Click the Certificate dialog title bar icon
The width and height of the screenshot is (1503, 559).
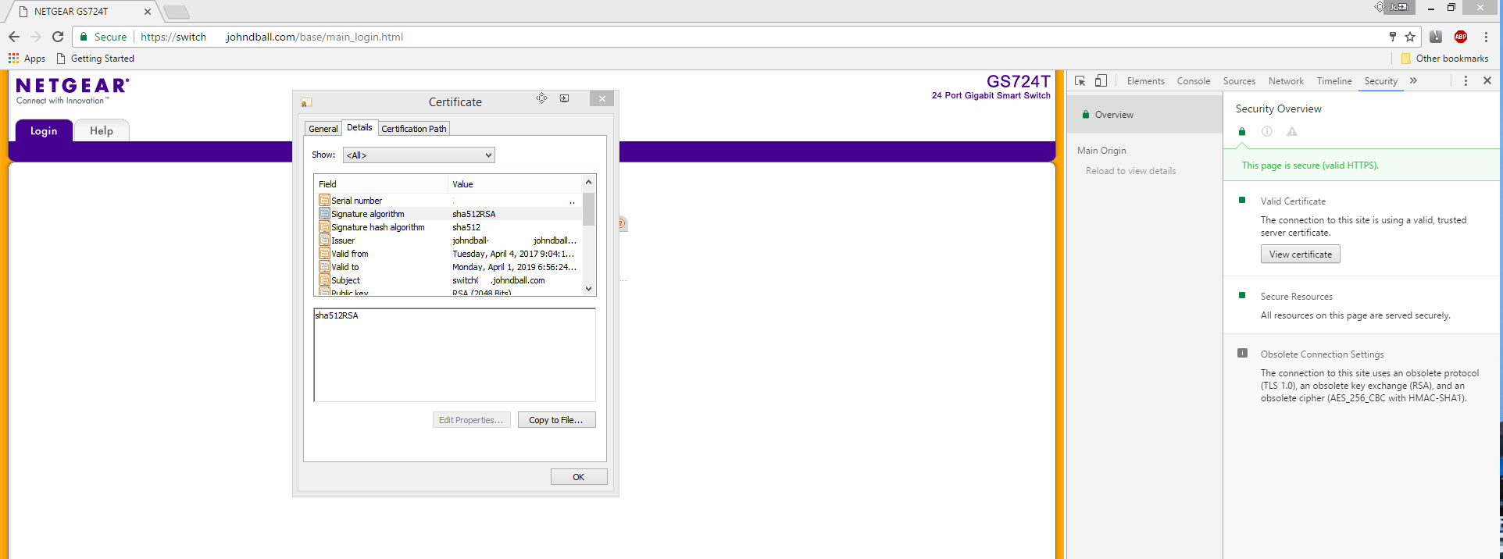click(x=306, y=102)
